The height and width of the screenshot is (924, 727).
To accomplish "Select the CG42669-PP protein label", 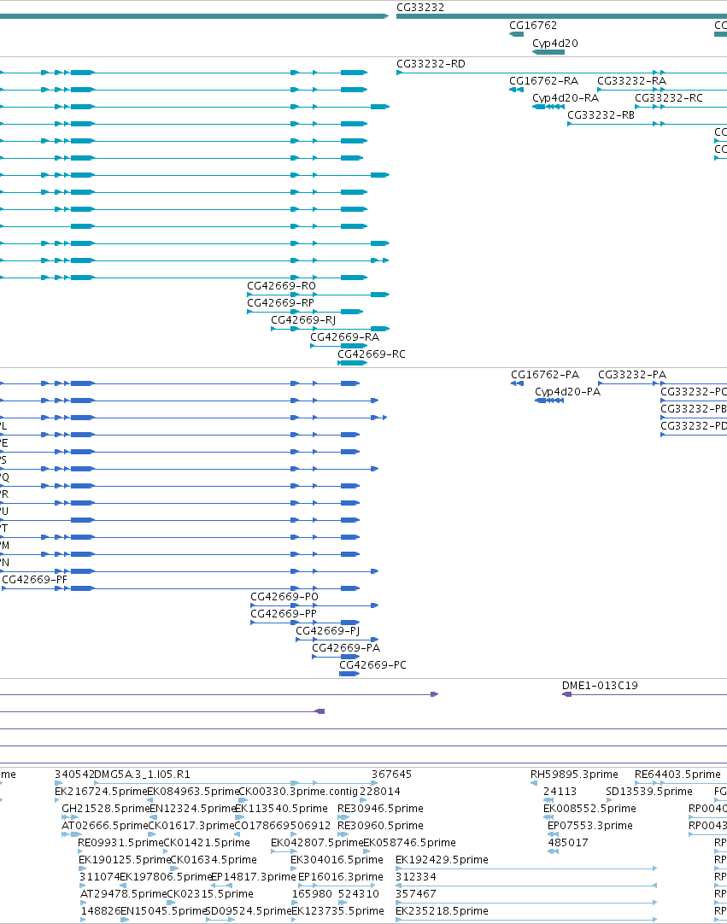I will pyautogui.click(x=283, y=614).
